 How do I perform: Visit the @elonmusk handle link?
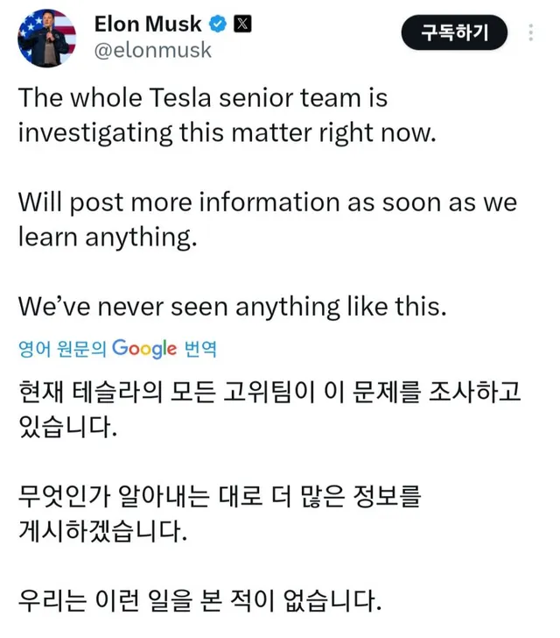pyautogui.click(x=152, y=51)
